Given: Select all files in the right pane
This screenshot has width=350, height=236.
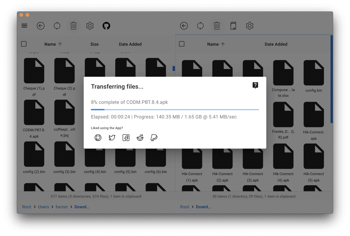Looking at the screenshot, I should coord(181,43).
